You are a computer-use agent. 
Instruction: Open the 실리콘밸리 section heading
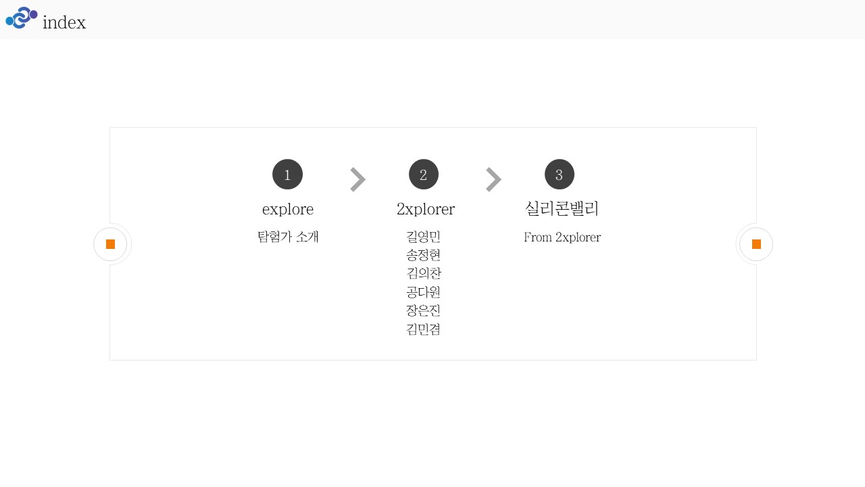(562, 208)
